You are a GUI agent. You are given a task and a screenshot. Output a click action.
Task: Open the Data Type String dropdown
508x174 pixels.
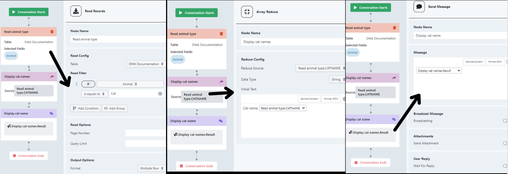(337, 79)
